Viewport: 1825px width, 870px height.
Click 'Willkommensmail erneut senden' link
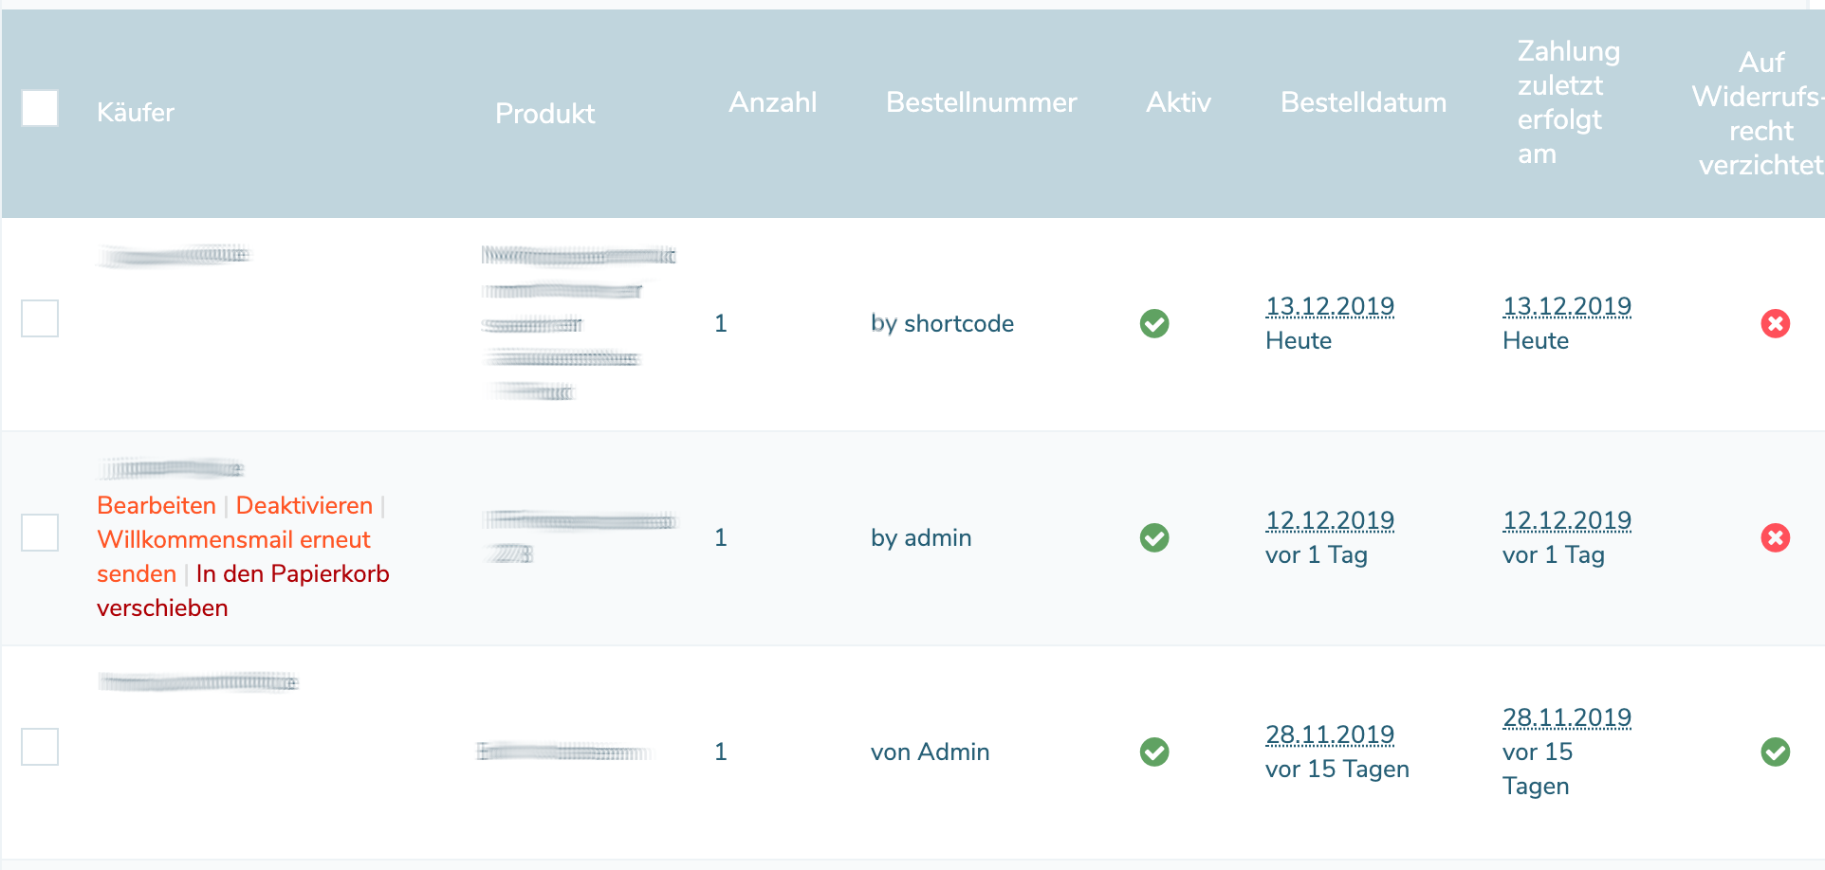[233, 540]
